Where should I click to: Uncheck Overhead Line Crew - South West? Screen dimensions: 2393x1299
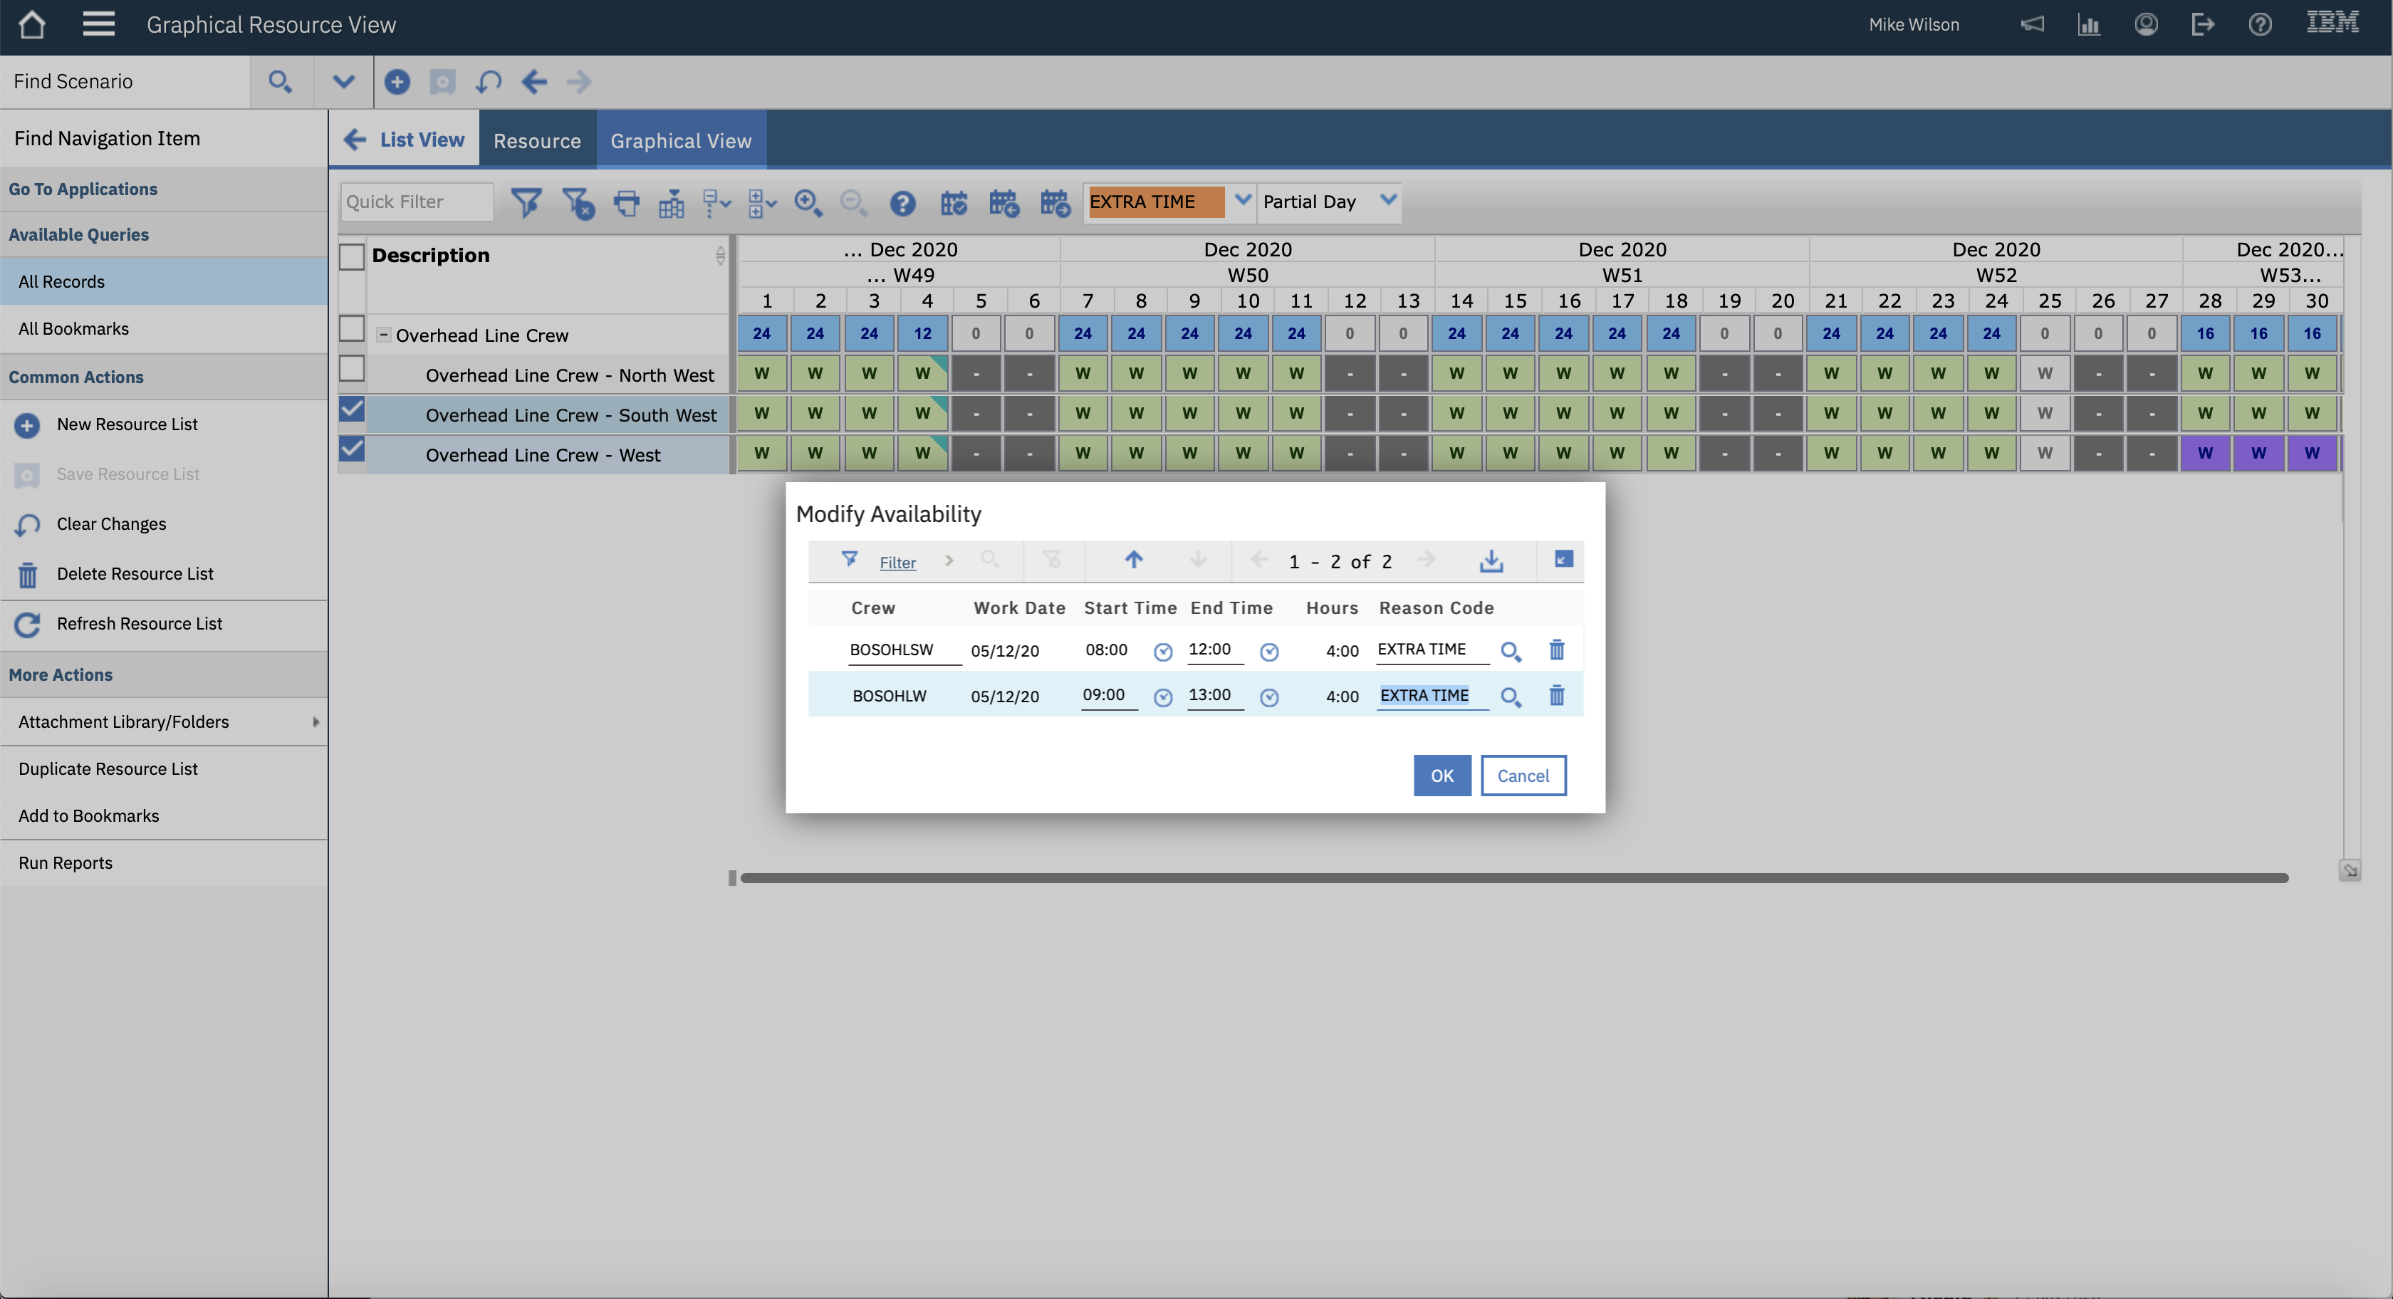coord(351,409)
